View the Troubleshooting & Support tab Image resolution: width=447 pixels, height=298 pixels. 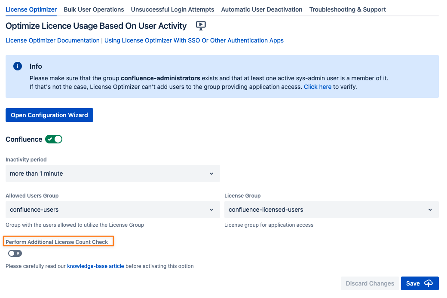pos(348,9)
